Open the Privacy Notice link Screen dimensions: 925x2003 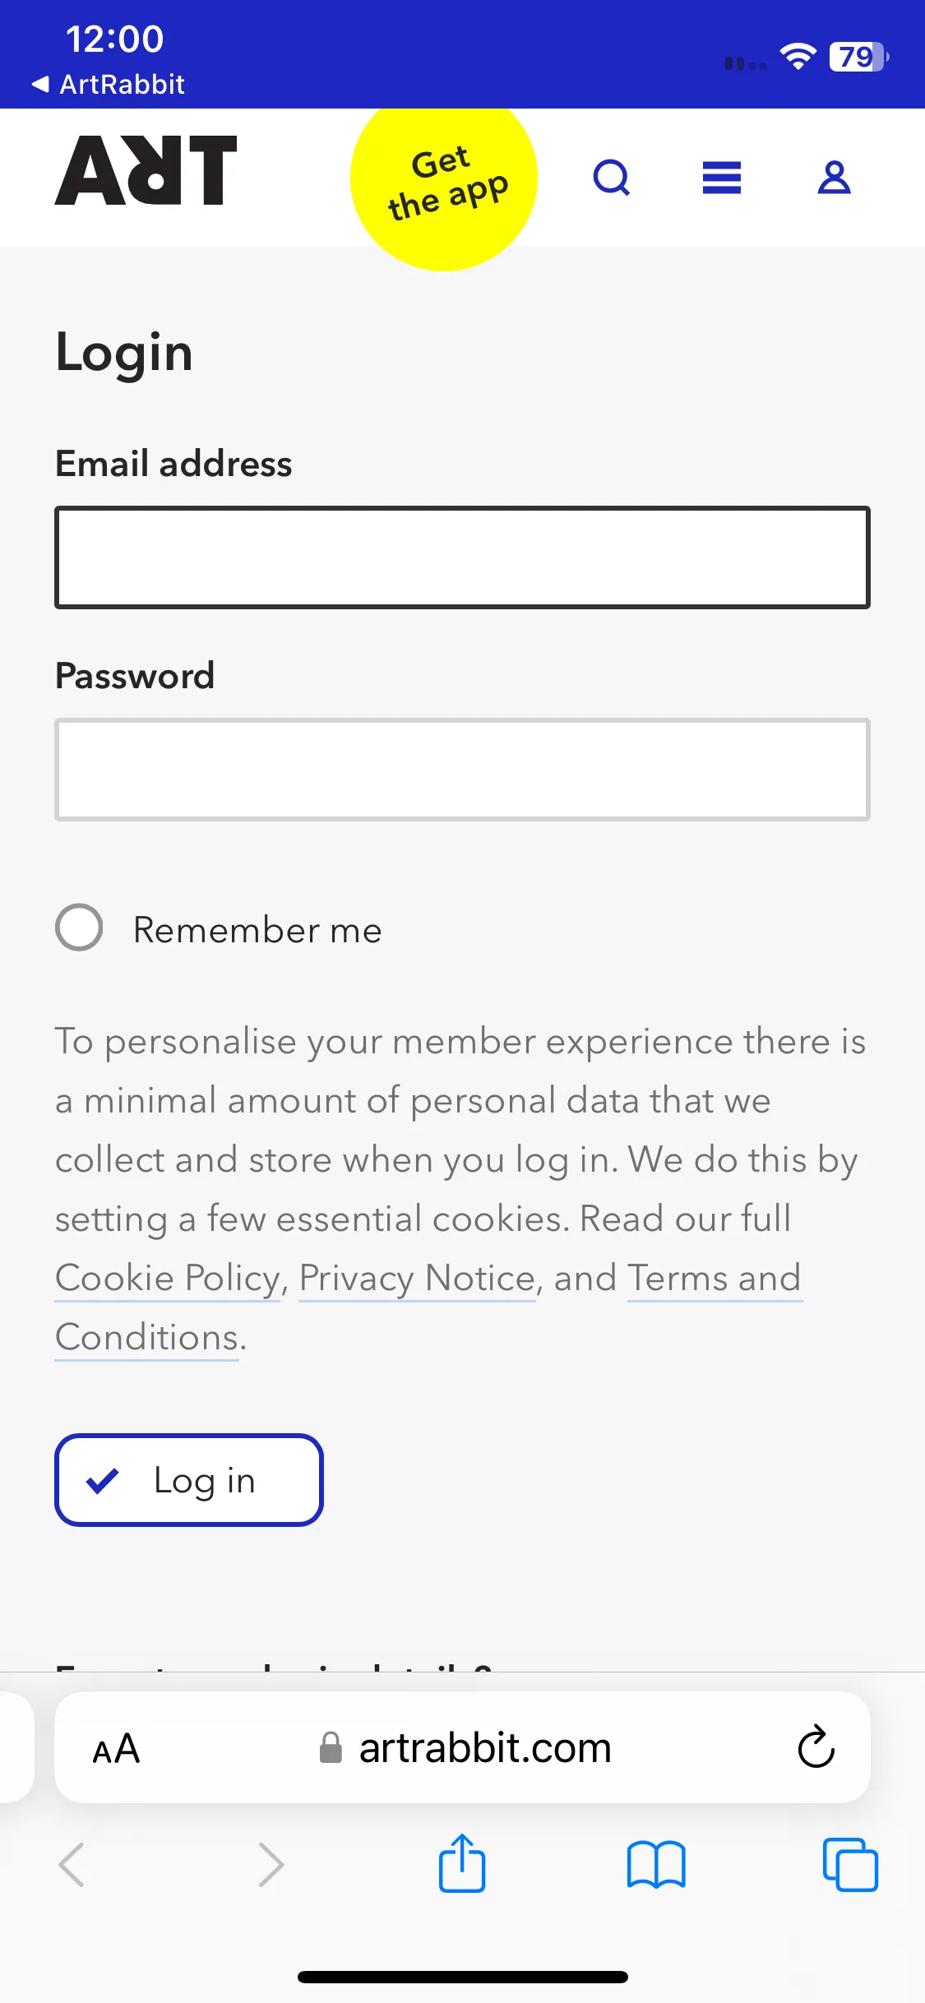coord(418,1278)
